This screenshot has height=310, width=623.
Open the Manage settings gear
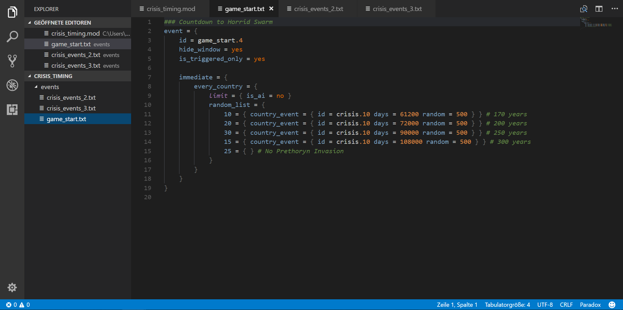coord(12,287)
